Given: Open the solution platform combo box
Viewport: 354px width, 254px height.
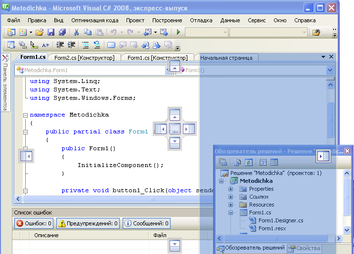Looking at the screenshot, I should tap(268, 32).
